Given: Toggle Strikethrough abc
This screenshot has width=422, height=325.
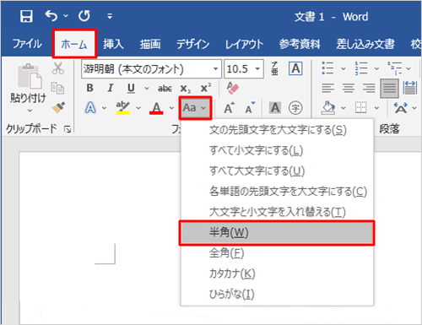Looking at the screenshot, I should (x=165, y=89).
